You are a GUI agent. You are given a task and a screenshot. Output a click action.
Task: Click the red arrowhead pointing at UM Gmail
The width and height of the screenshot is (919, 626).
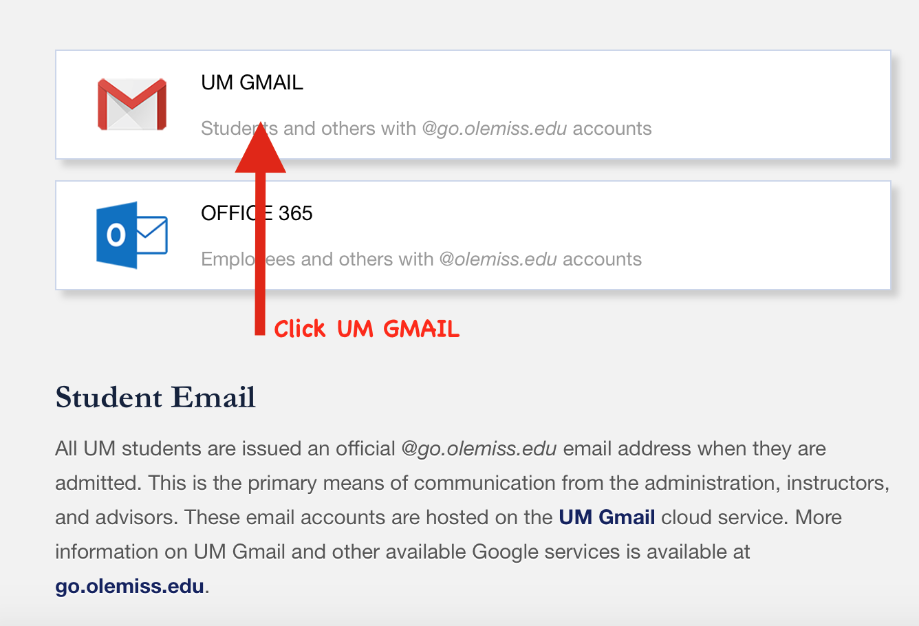point(260,147)
